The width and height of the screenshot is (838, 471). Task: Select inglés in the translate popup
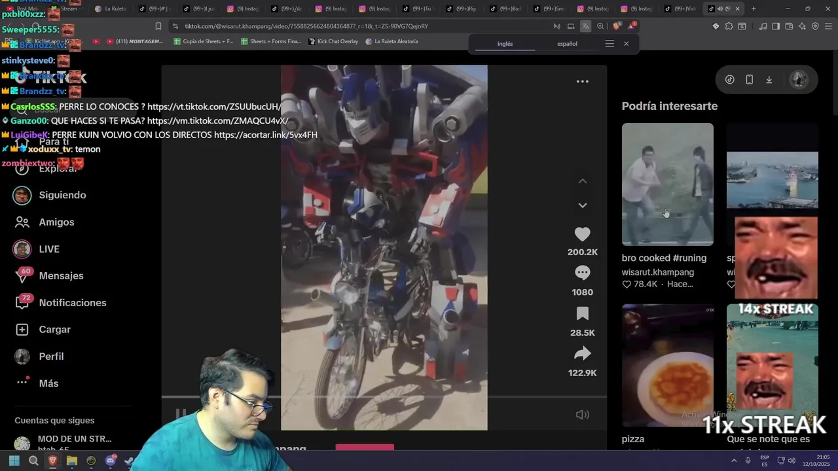tap(505, 44)
